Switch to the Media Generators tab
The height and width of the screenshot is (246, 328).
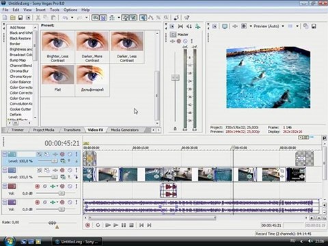[124, 130]
